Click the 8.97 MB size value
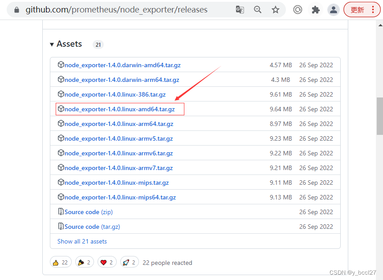The image size is (383, 280). (x=281, y=124)
